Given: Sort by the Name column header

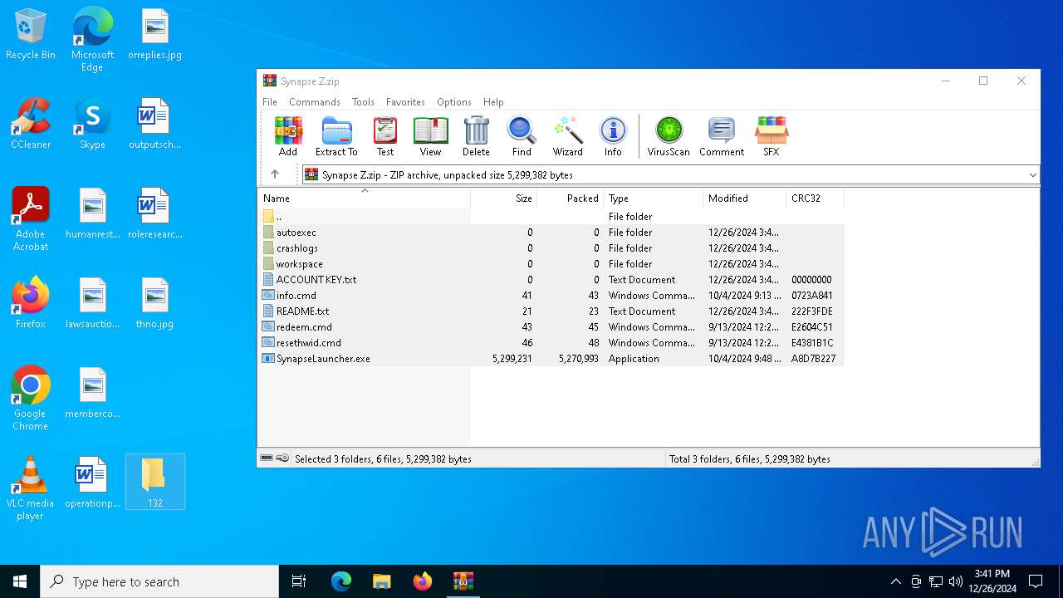Looking at the screenshot, I should [x=364, y=199].
